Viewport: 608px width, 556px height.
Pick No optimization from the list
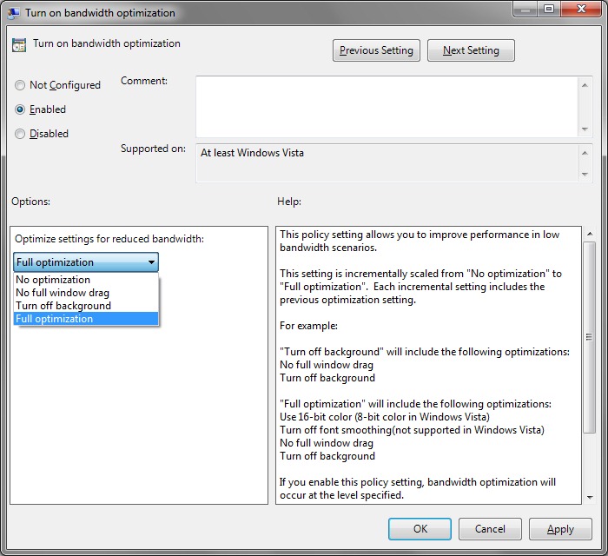click(53, 280)
